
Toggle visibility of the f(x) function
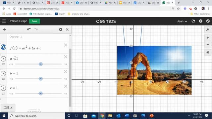(x=3, y=47)
